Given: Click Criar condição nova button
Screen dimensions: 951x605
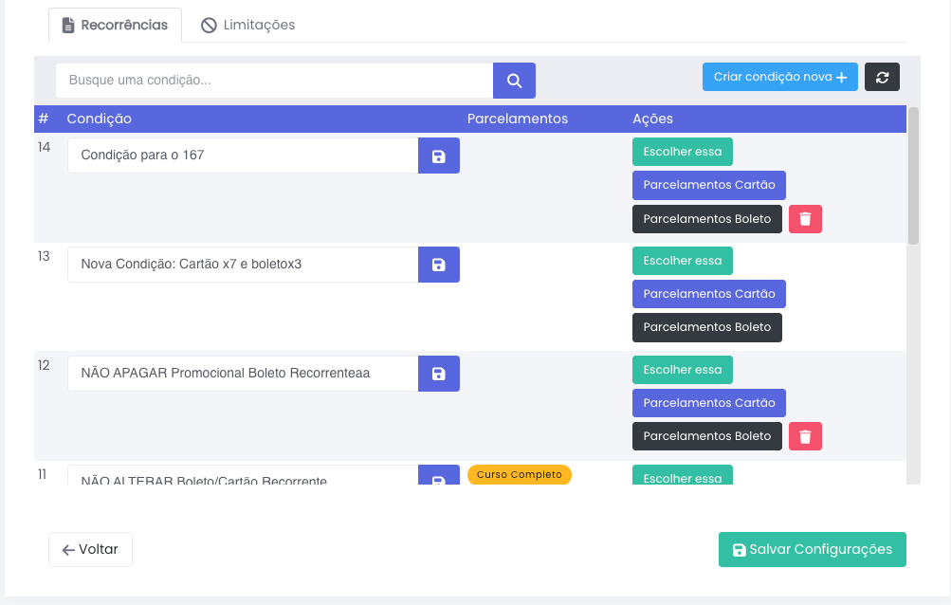Looking at the screenshot, I should (x=779, y=77).
